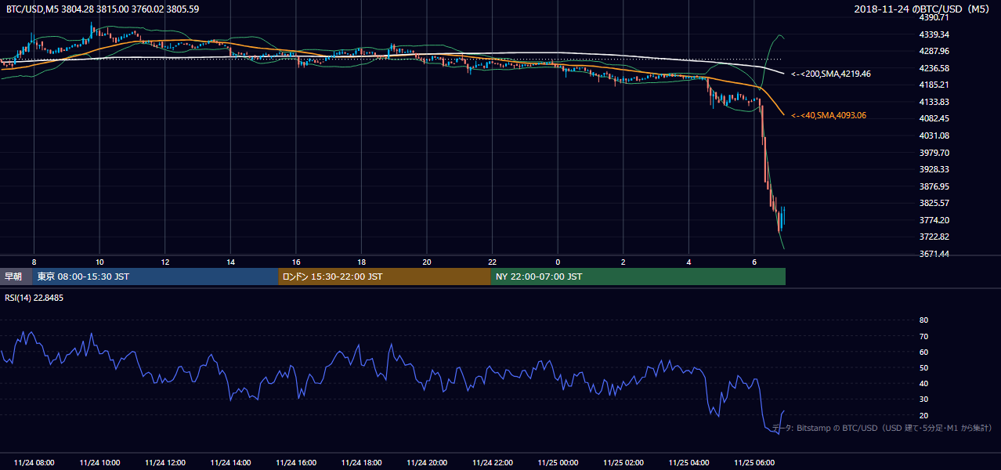Click hour label 0 under price chart
1001x470 pixels.
tap(558, 262)
